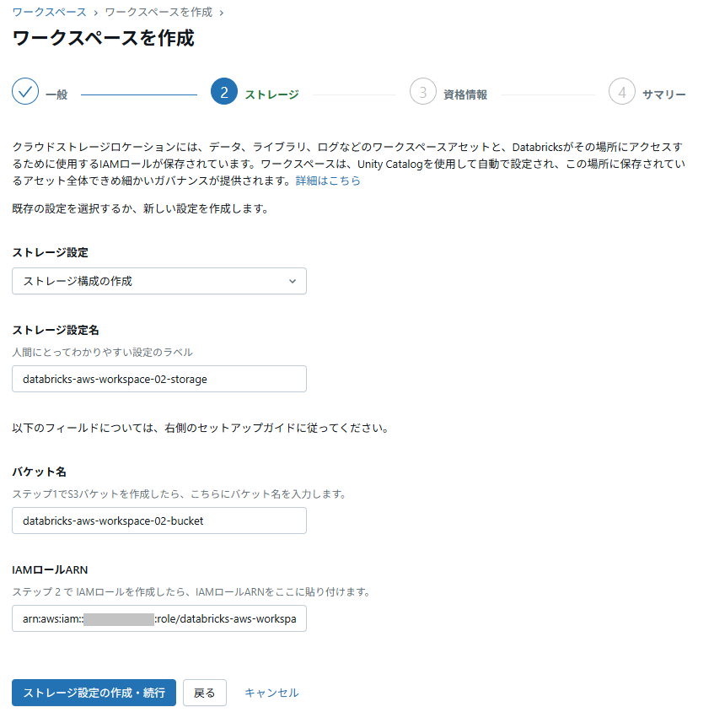Click the step 4 circle icon
The height and width of the screenshot is (723, 714).
622,91
